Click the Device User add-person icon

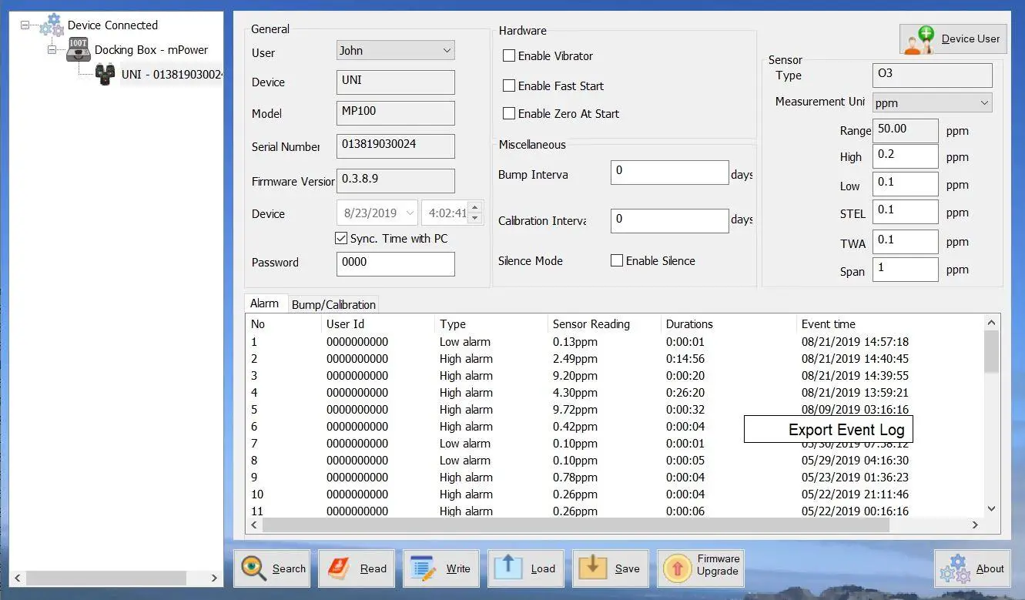[919, 39]
